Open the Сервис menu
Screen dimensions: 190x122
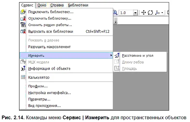click(x=27, y=5)
